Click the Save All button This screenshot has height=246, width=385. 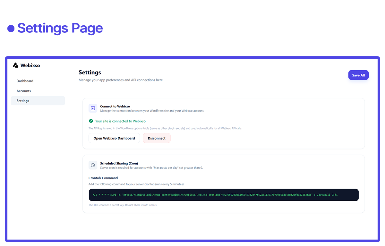358,75
